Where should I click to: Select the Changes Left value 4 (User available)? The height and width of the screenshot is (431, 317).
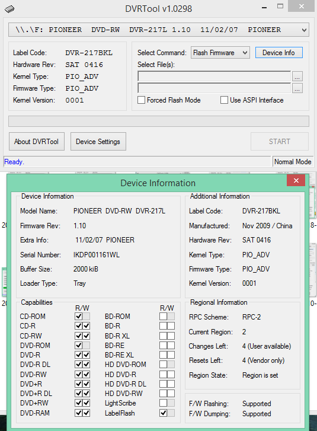coord(267,346)
